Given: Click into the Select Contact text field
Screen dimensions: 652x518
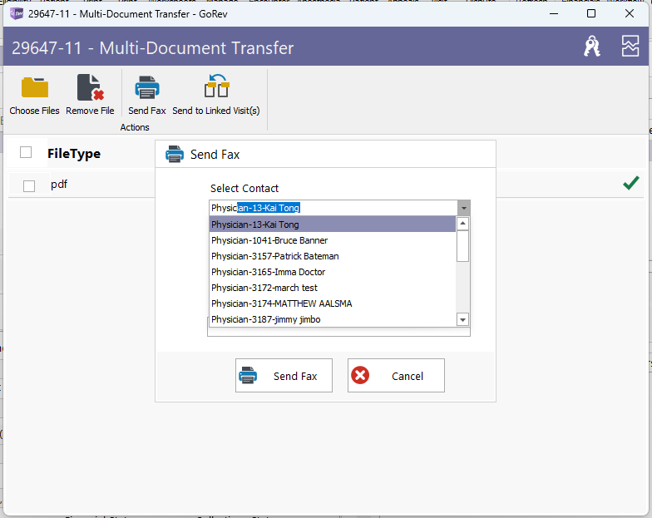Looking at the screenshot, I should 333,208.
